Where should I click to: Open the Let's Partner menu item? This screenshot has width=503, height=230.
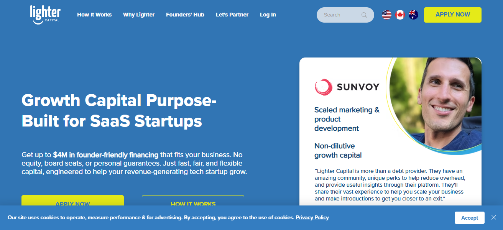pos(232,15)
